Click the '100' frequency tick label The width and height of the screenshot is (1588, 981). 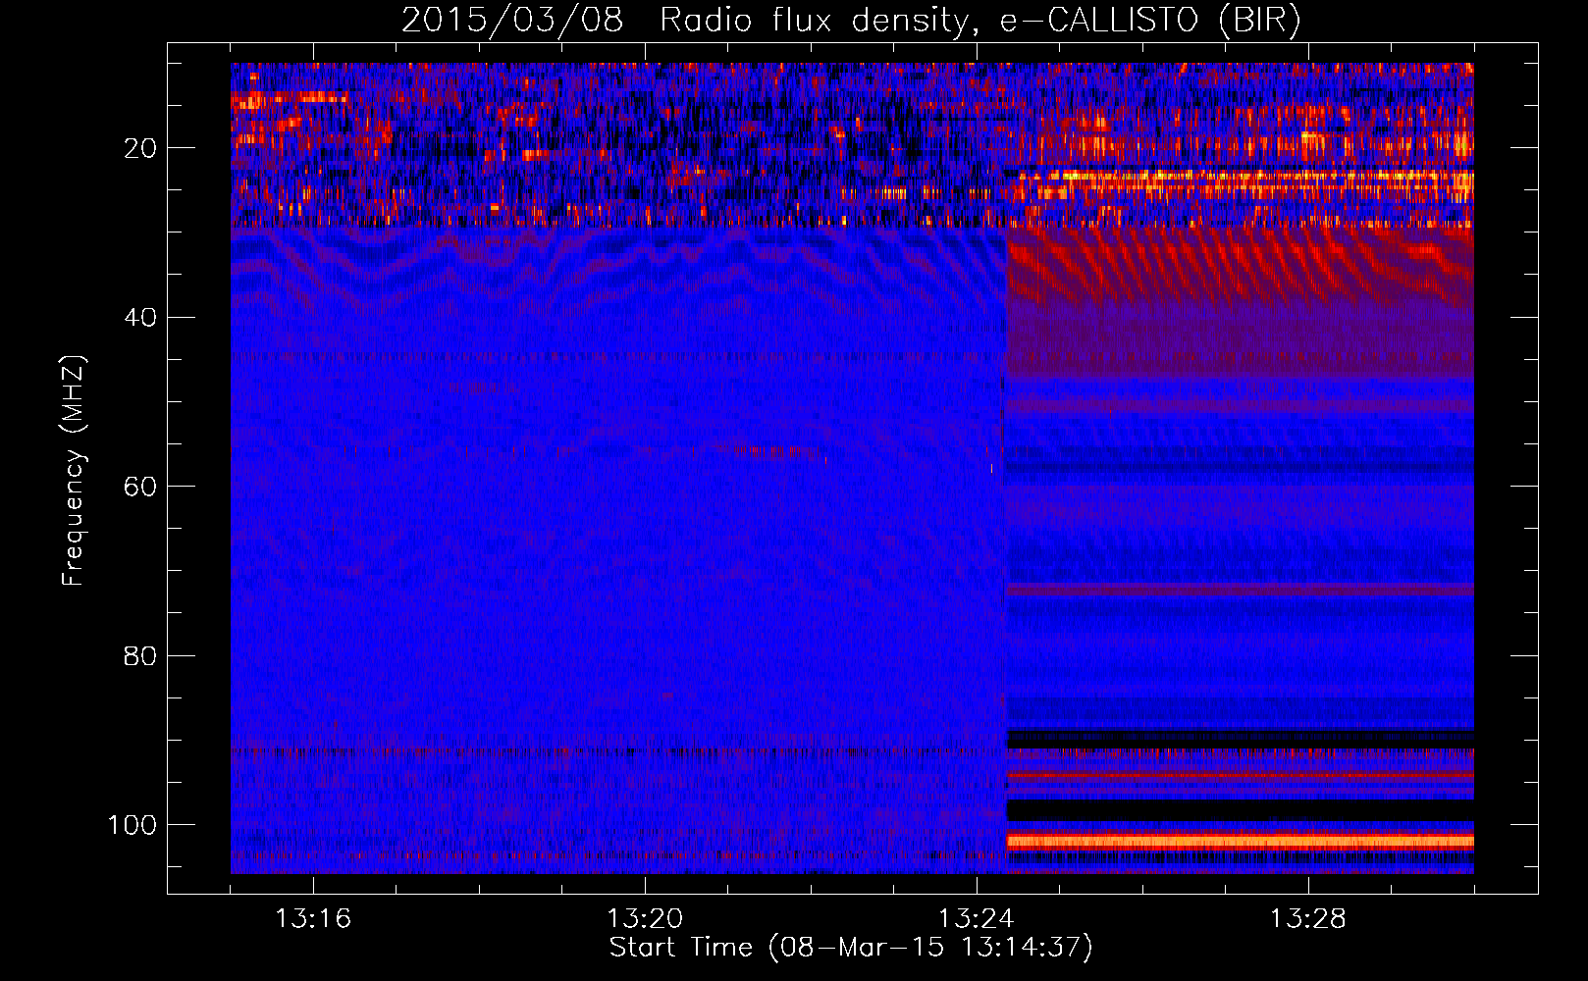(132, 825)
